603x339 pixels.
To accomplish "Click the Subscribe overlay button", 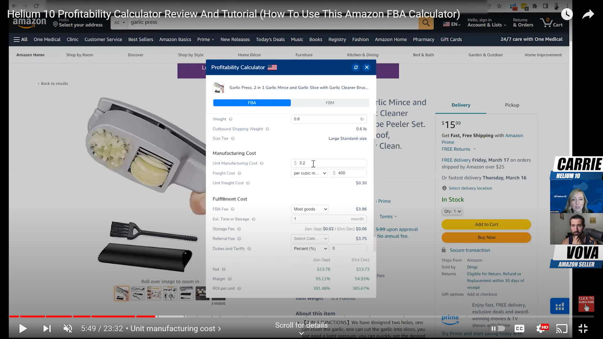I will [586, 304].
